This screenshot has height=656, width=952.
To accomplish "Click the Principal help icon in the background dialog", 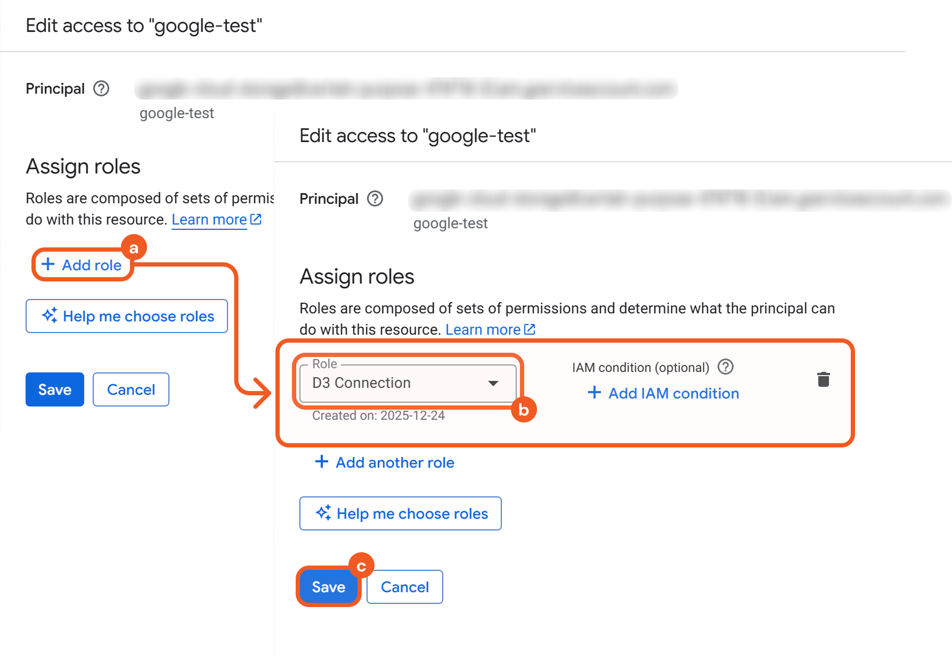I will [x=101, y=88].
